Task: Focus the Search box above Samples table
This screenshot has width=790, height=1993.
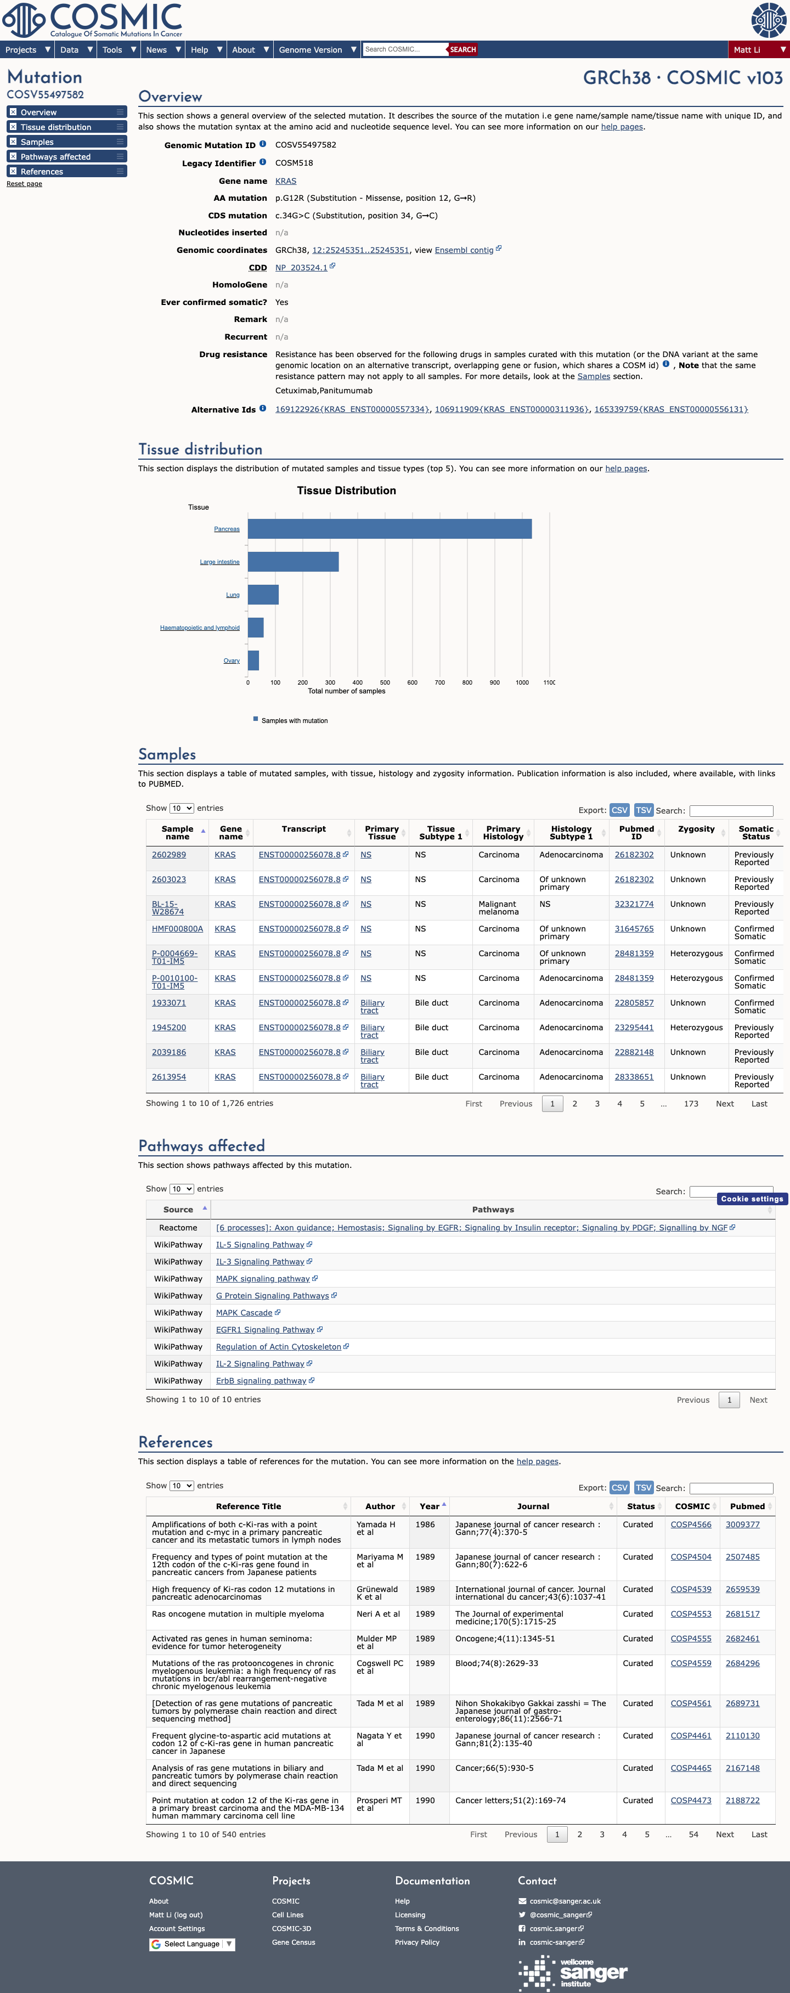Action: click(731, 811)
